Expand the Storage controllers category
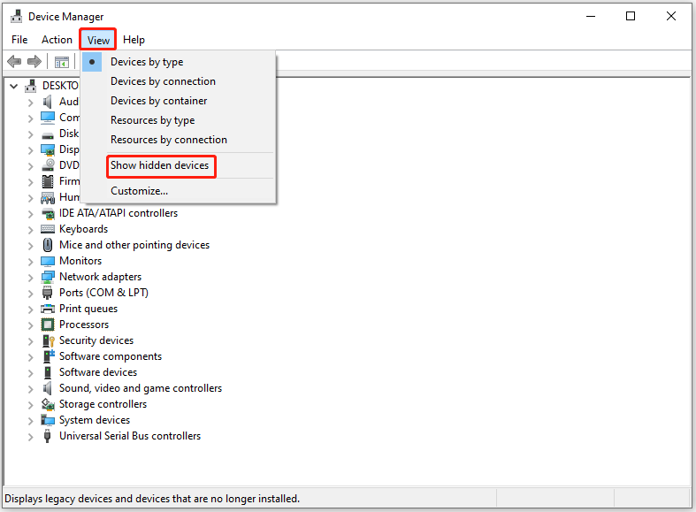This screenshot has width=696, height=512. coord(30,405)
